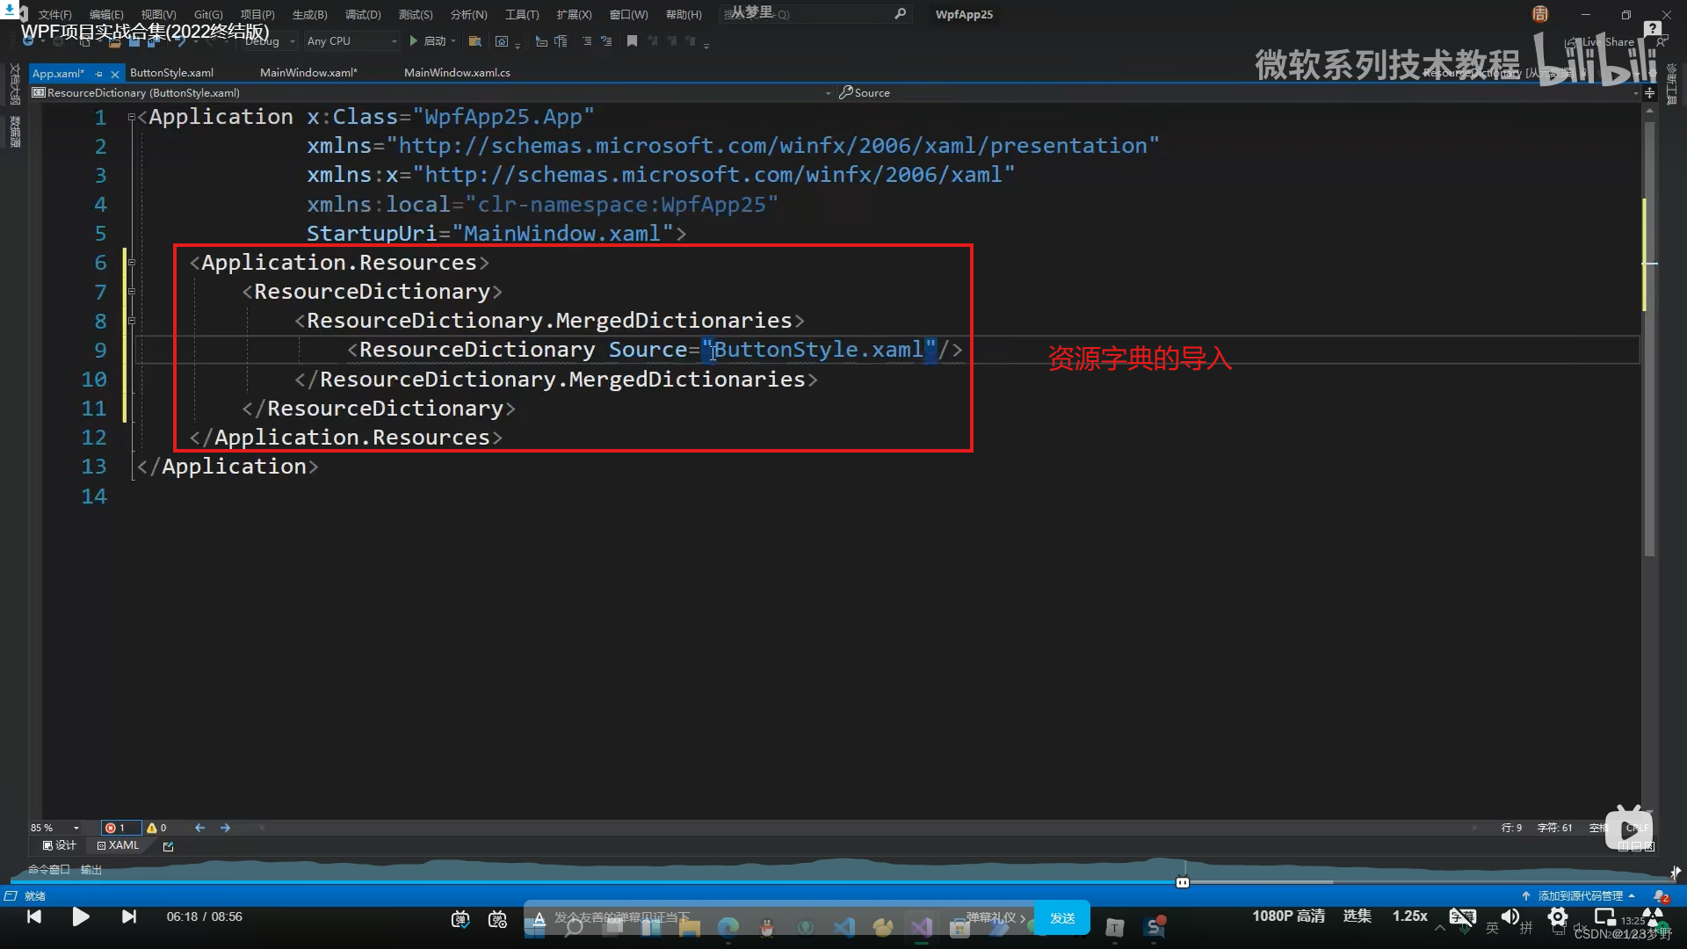
Task: Open the player settings gear
Action: [x=1557, y=916]
